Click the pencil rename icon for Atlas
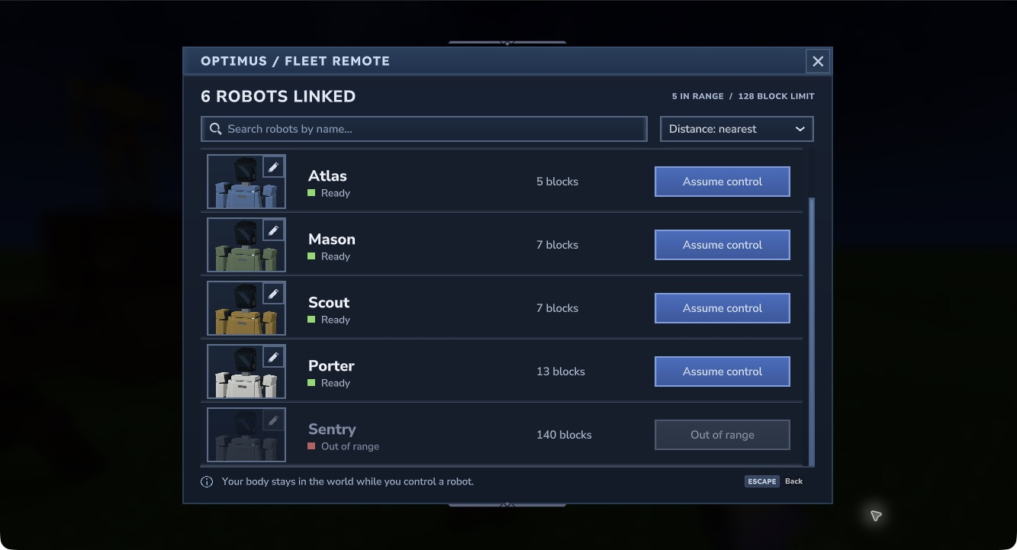 273,167
